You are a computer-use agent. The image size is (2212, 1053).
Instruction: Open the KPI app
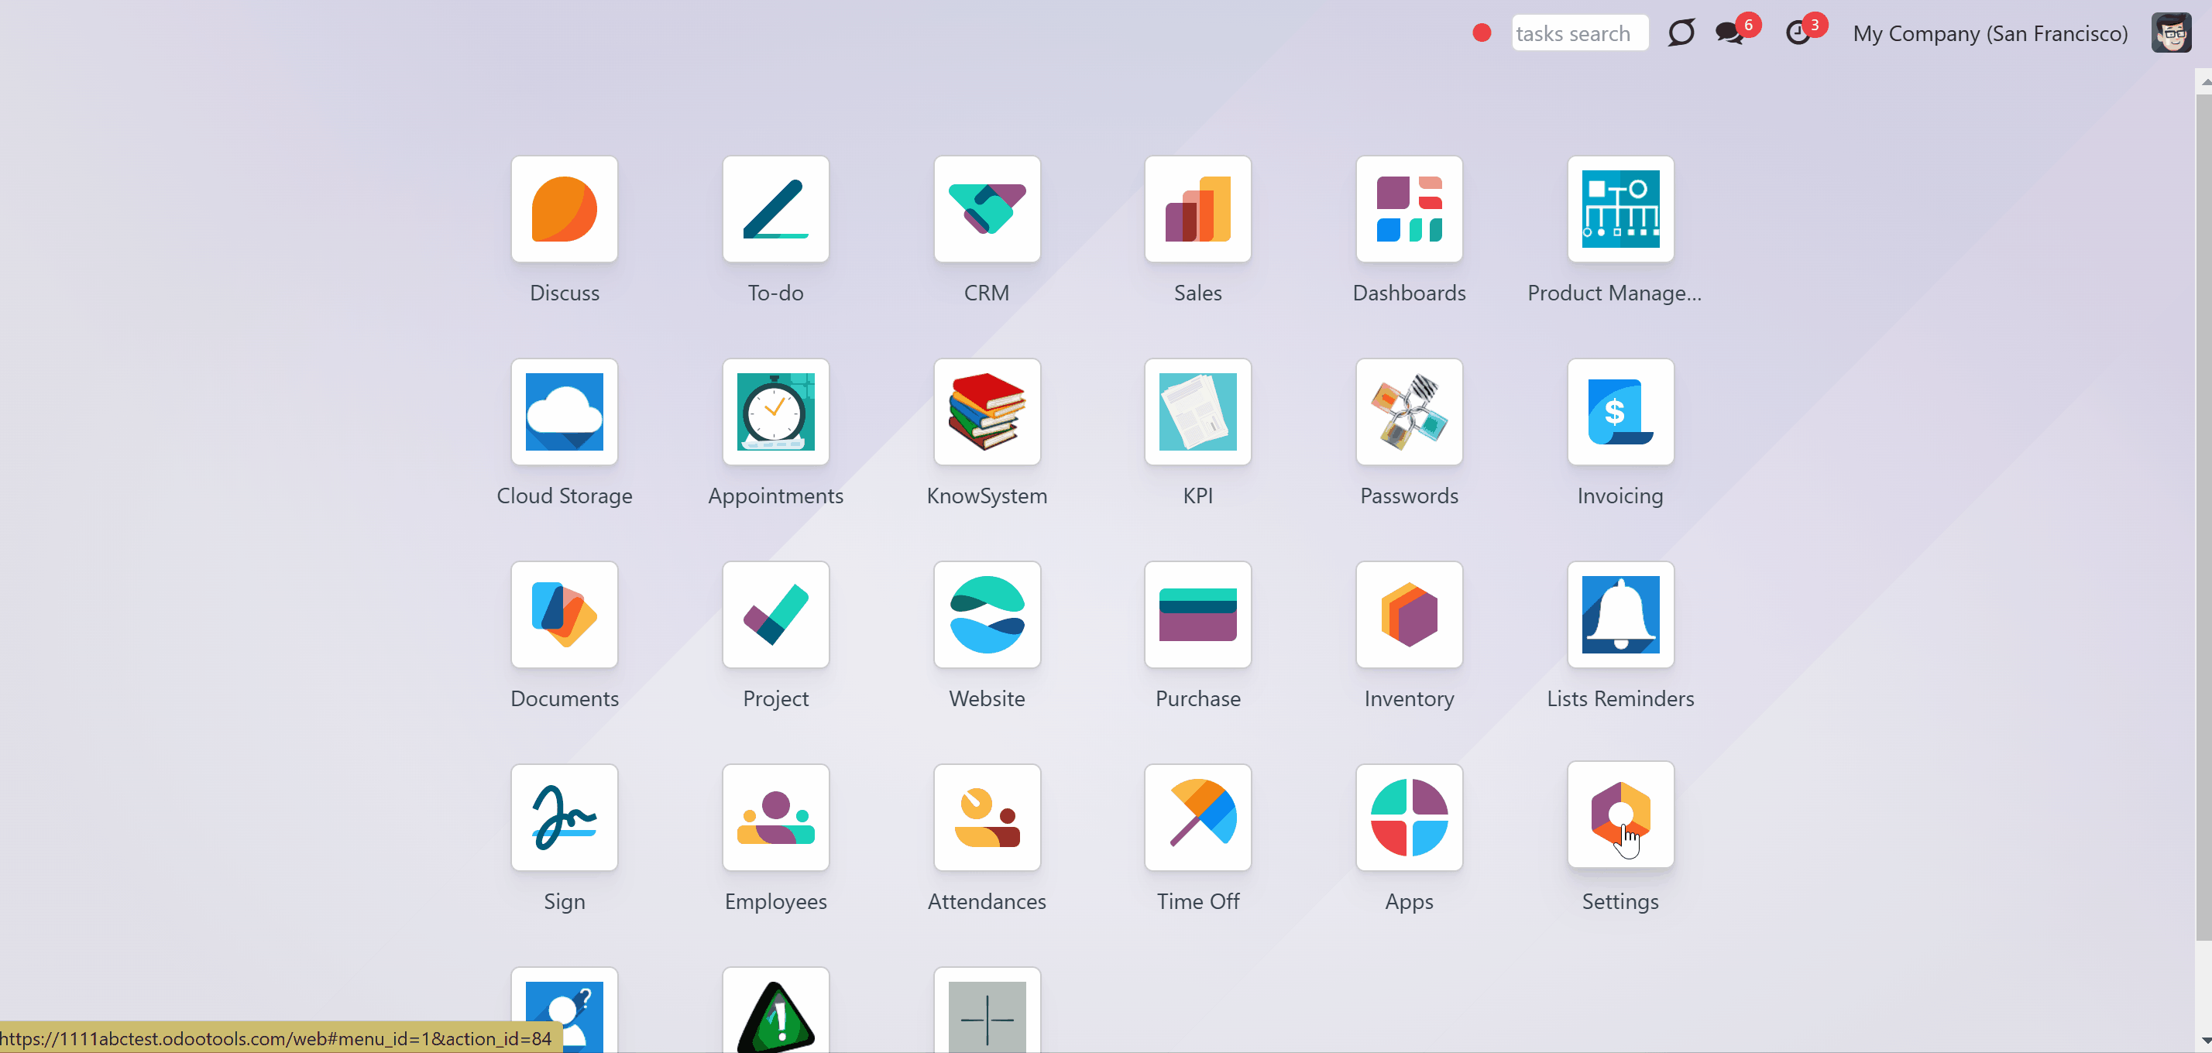(1198, 412)
